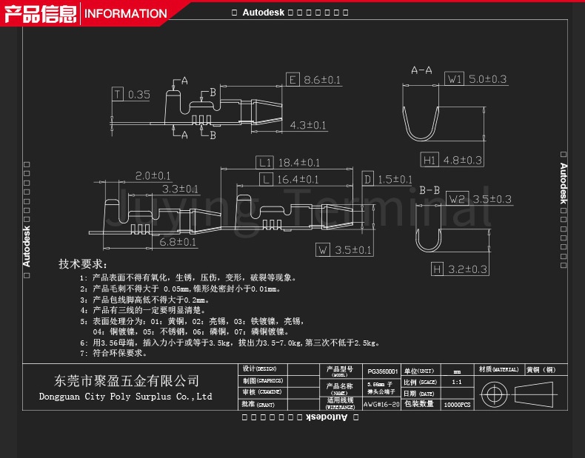Click the Dongguan City Poly Surplus company name
Viewport: 585px width, 458px height.
click(126, 397)
